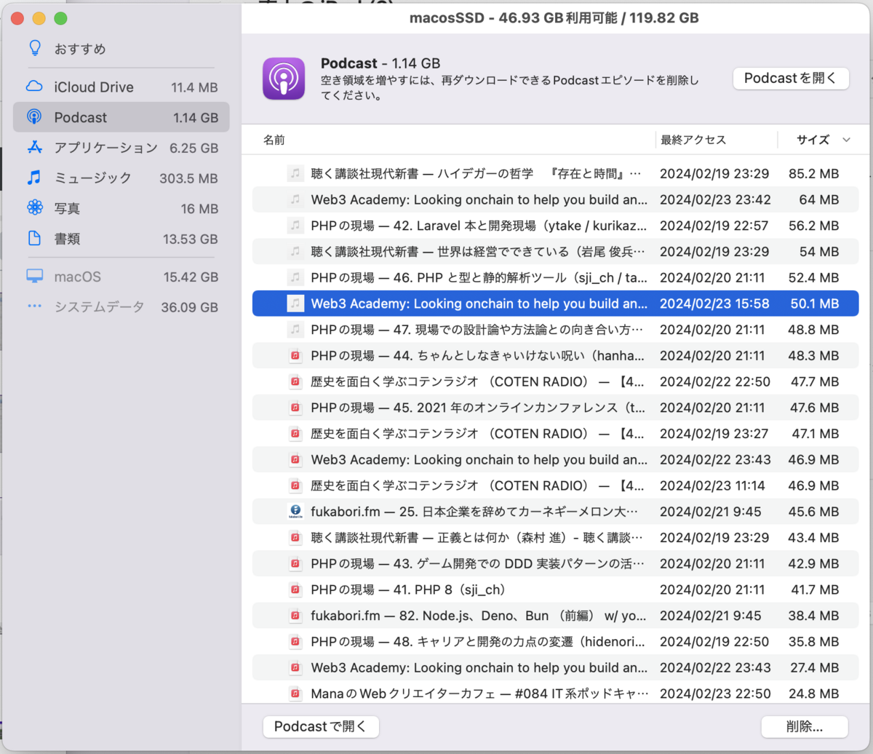Click icon of 正義とは何か episode row
The height and width of the screenshot is (754, 873).
295,537
